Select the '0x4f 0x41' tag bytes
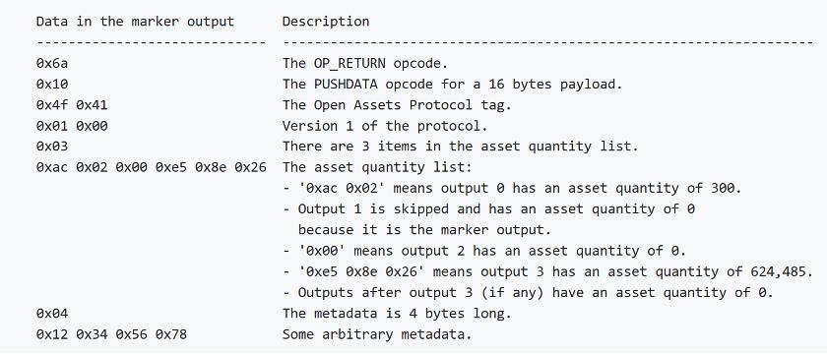 click(72, 105)
